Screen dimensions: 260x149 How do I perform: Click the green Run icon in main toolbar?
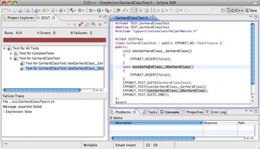[99, 10]
